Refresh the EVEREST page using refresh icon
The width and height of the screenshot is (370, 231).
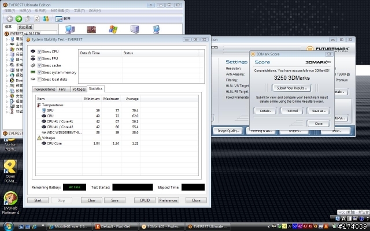pos(37,18)
